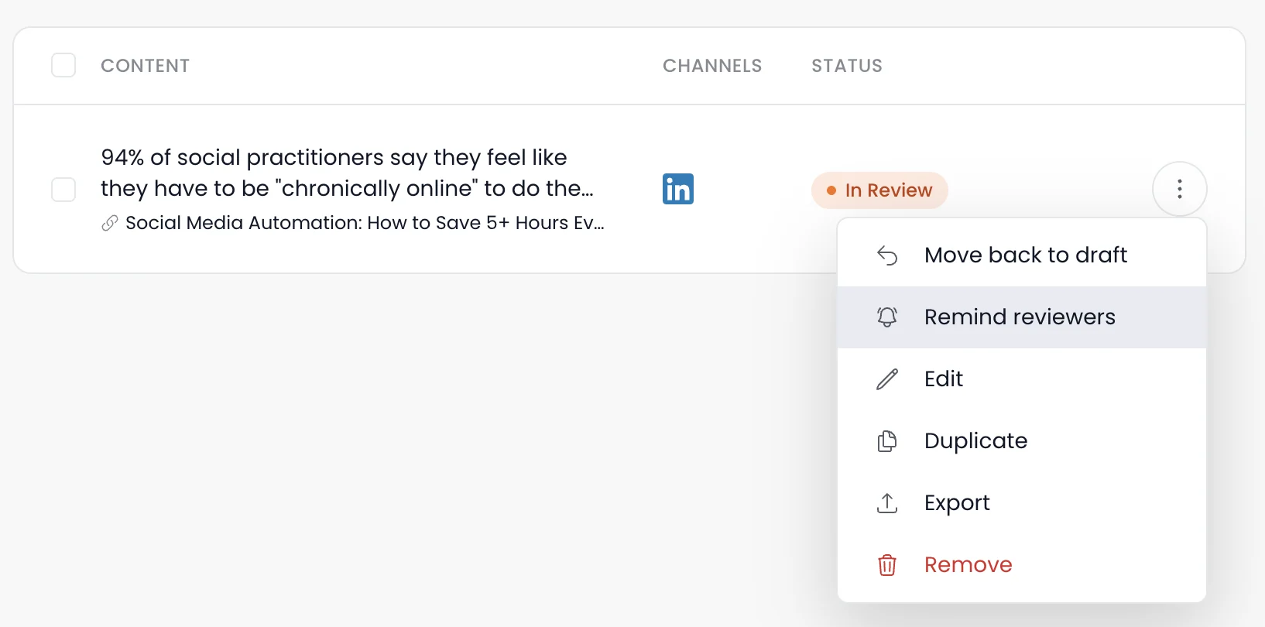Click the Export upload icon

887,503
